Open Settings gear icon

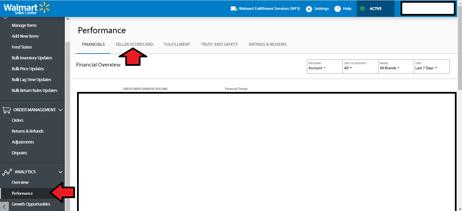coord(309,9)
